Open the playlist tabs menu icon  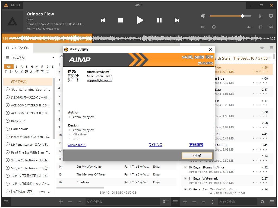(271, 48)
